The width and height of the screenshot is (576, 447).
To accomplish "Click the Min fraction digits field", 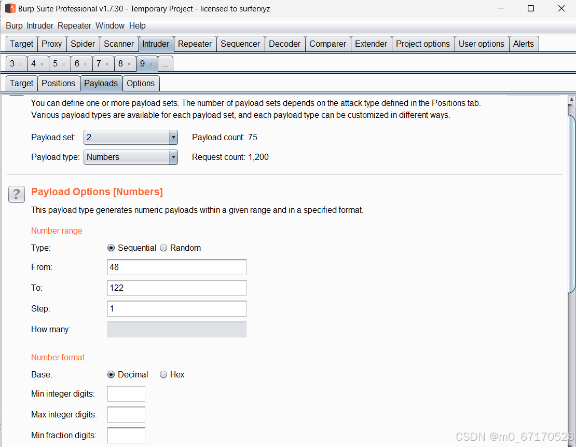I will (127, 435).
